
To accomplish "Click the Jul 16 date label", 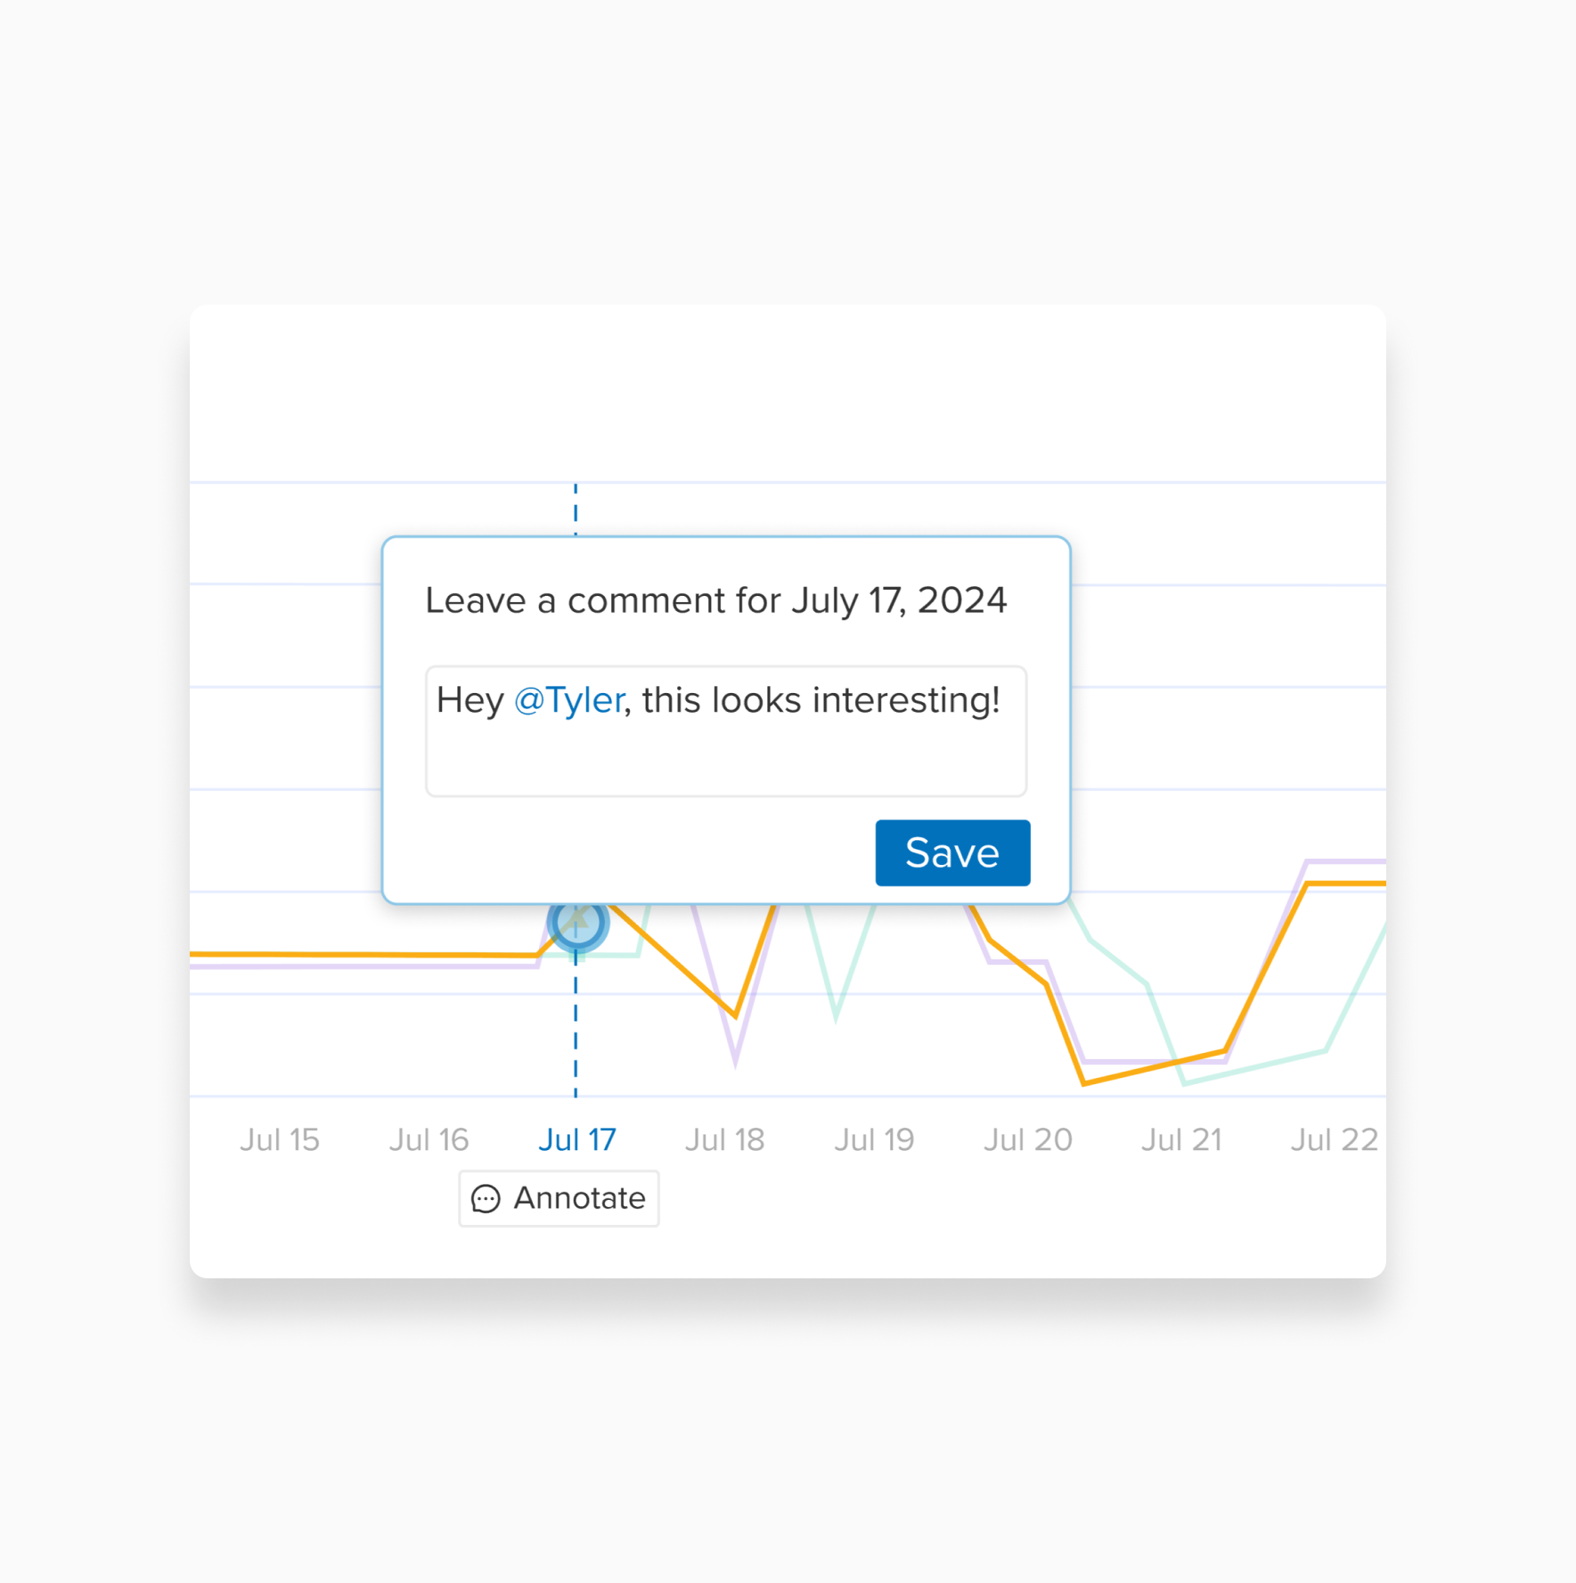I will [x=429, y=1139].
